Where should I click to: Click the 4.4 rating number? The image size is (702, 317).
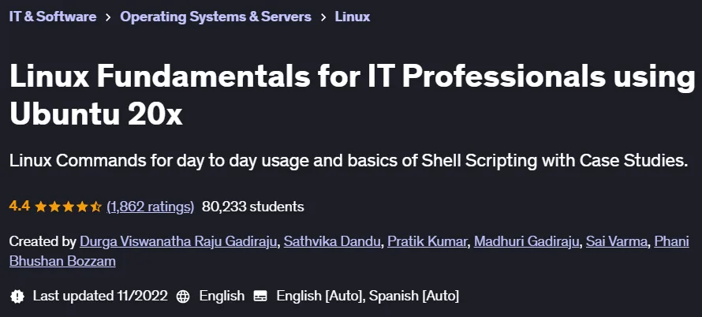point(19,207)
